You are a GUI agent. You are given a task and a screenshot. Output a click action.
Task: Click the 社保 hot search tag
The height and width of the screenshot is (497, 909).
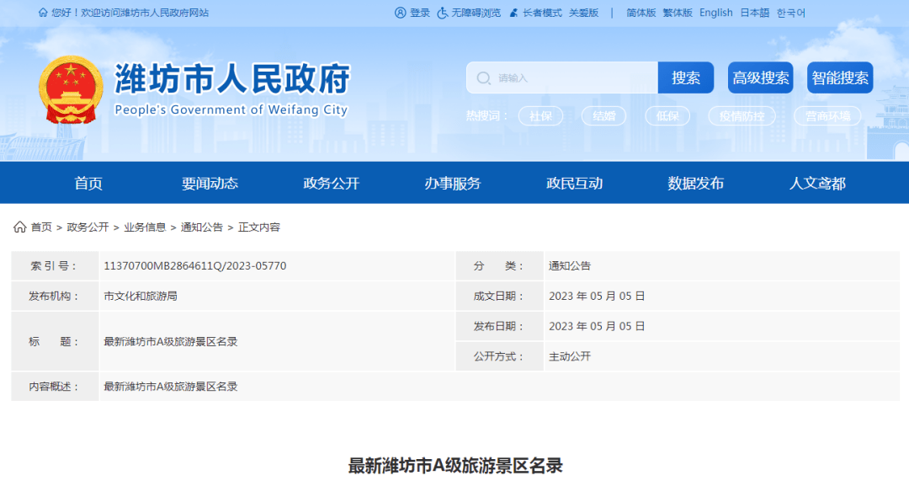540,116
